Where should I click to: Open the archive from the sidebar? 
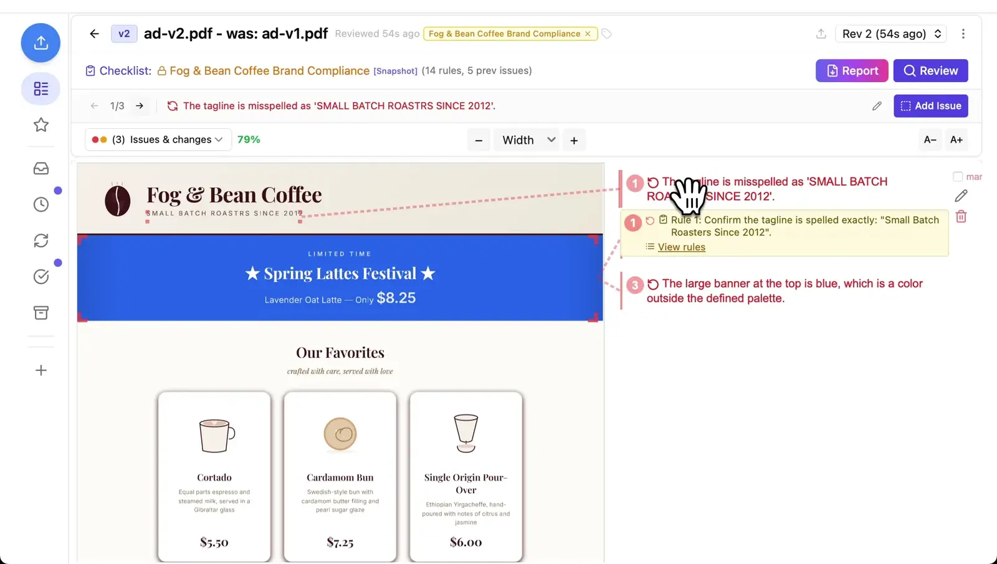[41, 313]
